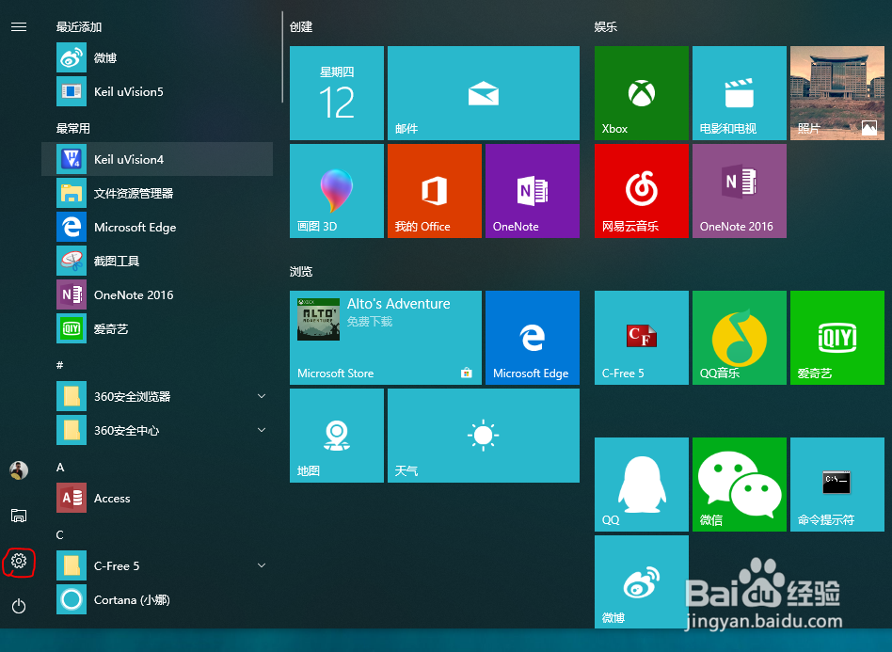Open the 地图 maps tile

tap(337, 436)
